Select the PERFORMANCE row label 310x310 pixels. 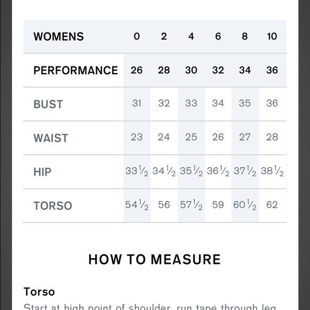[76, 71]
